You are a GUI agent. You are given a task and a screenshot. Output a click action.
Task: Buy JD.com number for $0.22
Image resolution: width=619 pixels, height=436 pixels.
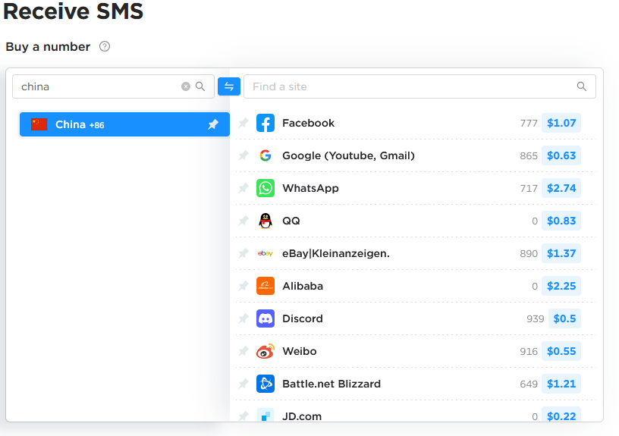pos(561,415)
